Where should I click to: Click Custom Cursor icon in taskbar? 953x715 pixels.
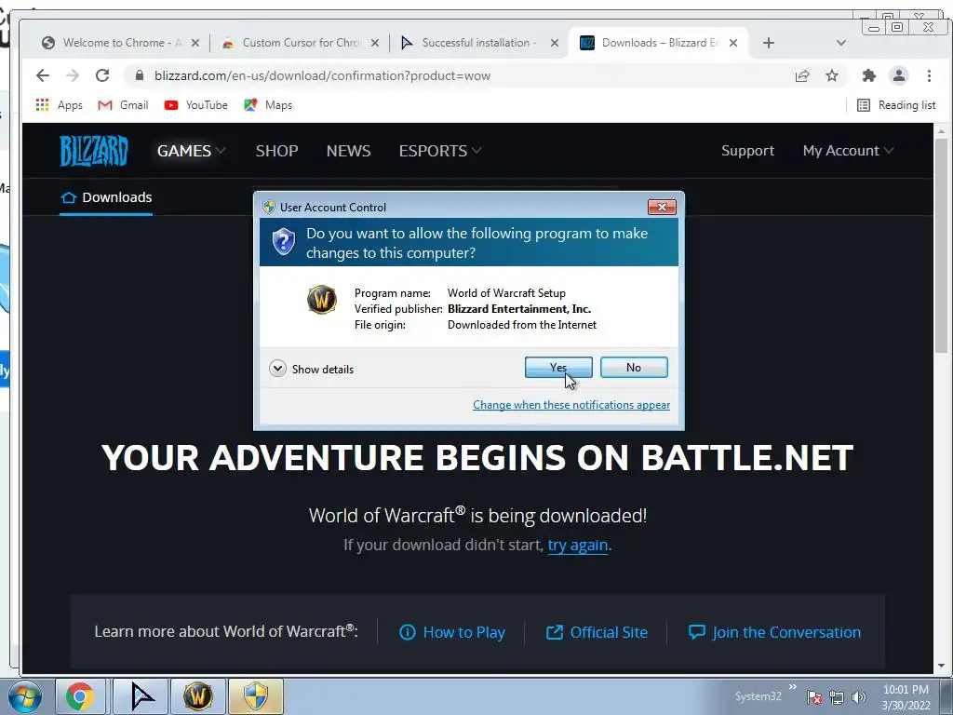click(x=141, y=696)
